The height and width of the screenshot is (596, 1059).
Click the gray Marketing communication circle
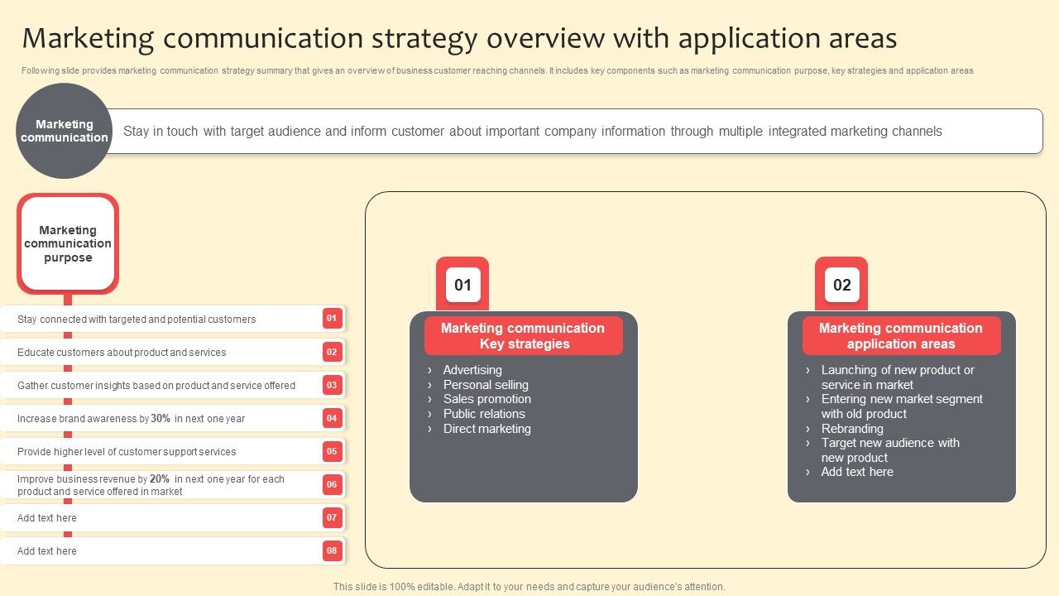click(64, 131)
